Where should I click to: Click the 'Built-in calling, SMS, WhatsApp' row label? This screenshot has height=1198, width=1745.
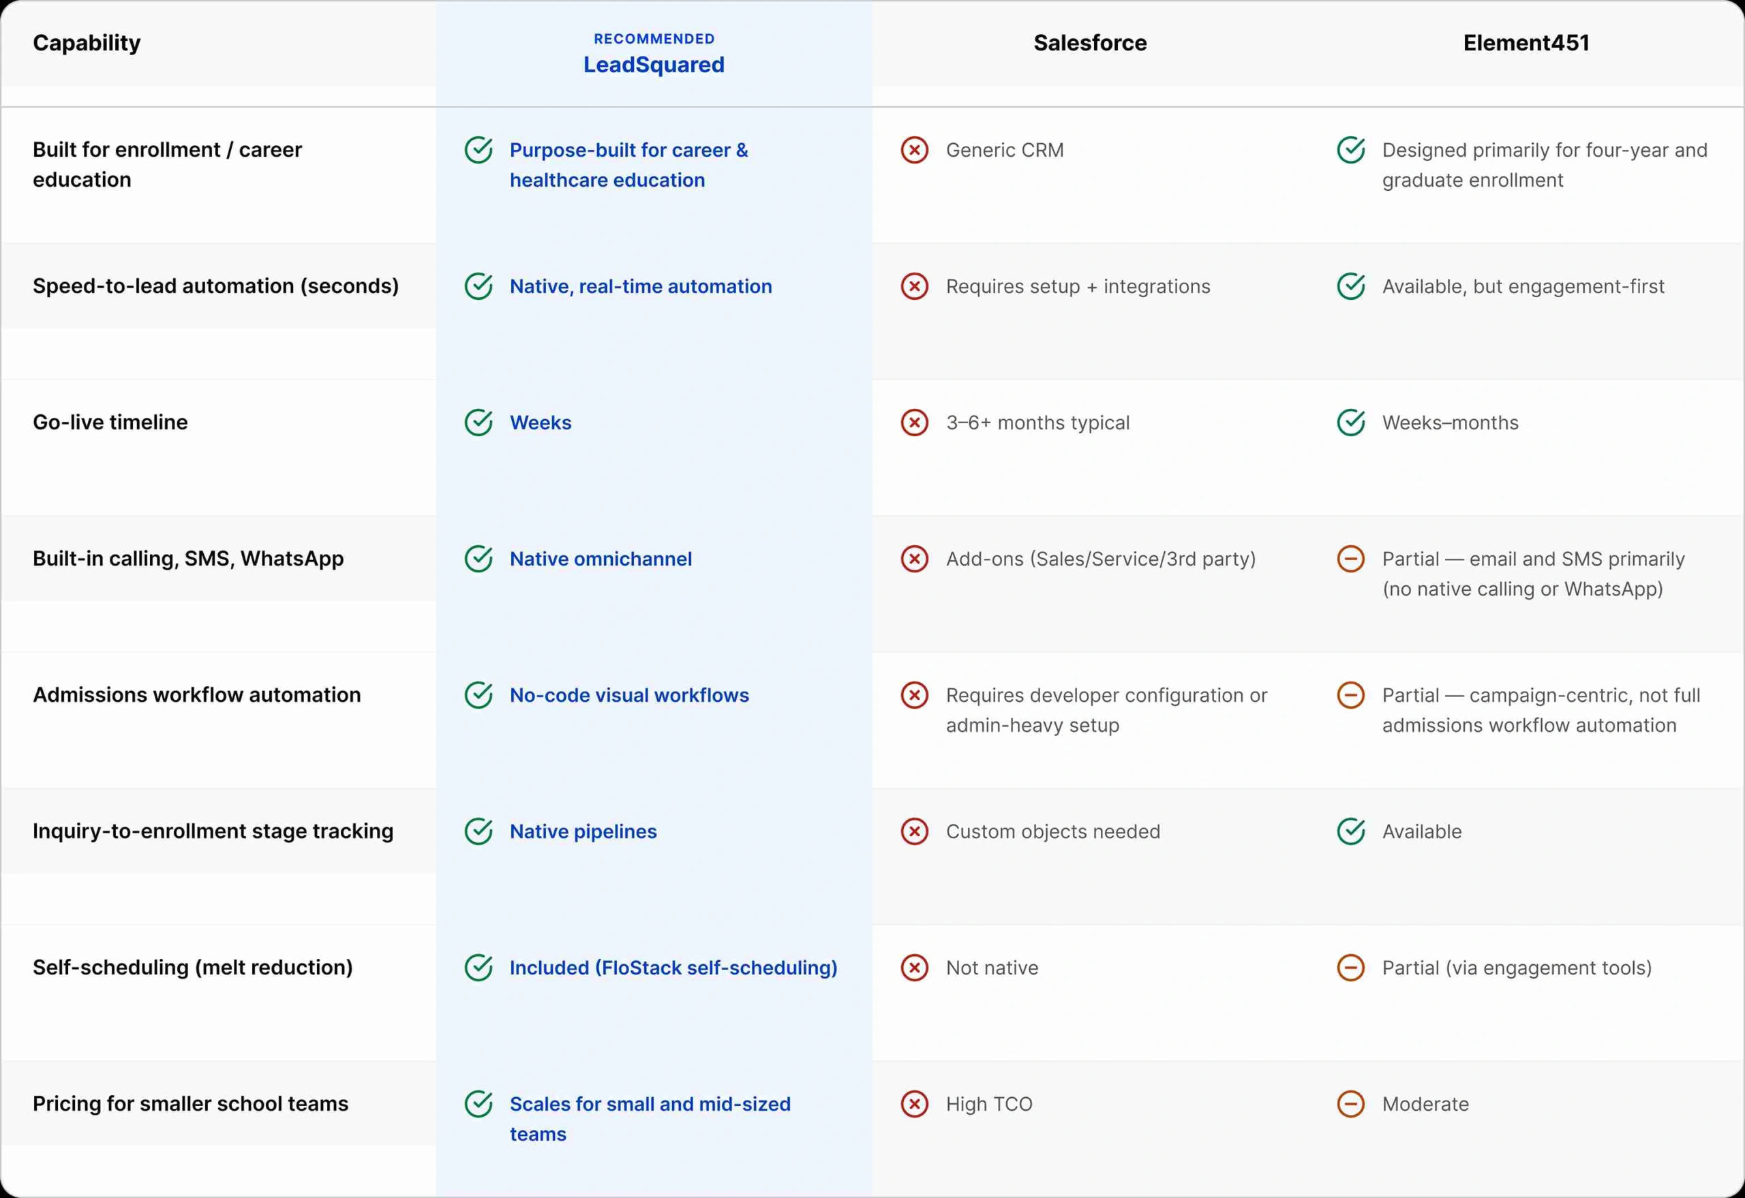[x=188, y=559]
